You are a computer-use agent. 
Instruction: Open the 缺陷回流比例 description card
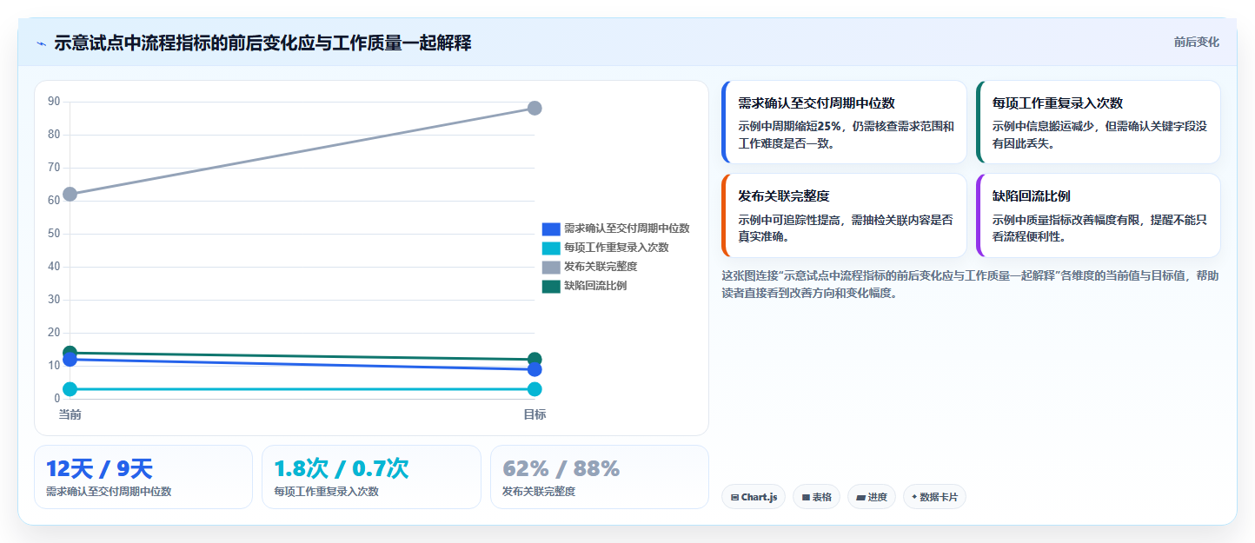click(x=1098, y=215)
